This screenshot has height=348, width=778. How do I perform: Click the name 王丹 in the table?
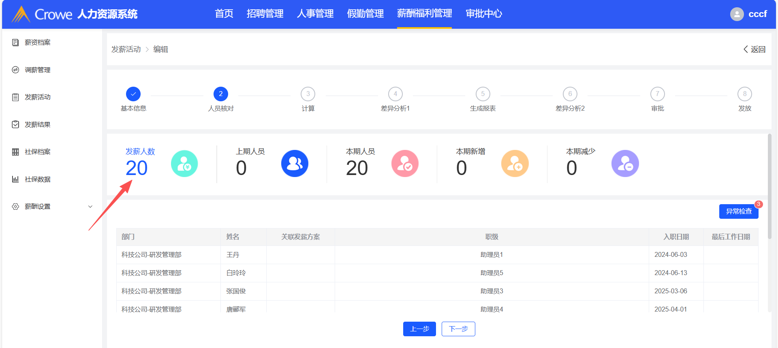pyautogui.click(x=233, y=255)
